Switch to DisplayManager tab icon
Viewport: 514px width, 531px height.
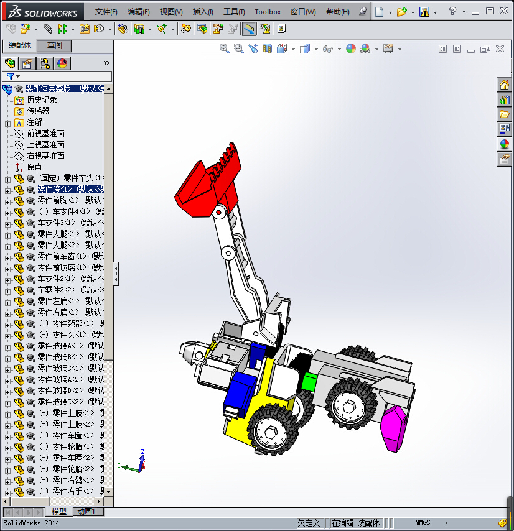pyautogui.click(x=62, y=63)
